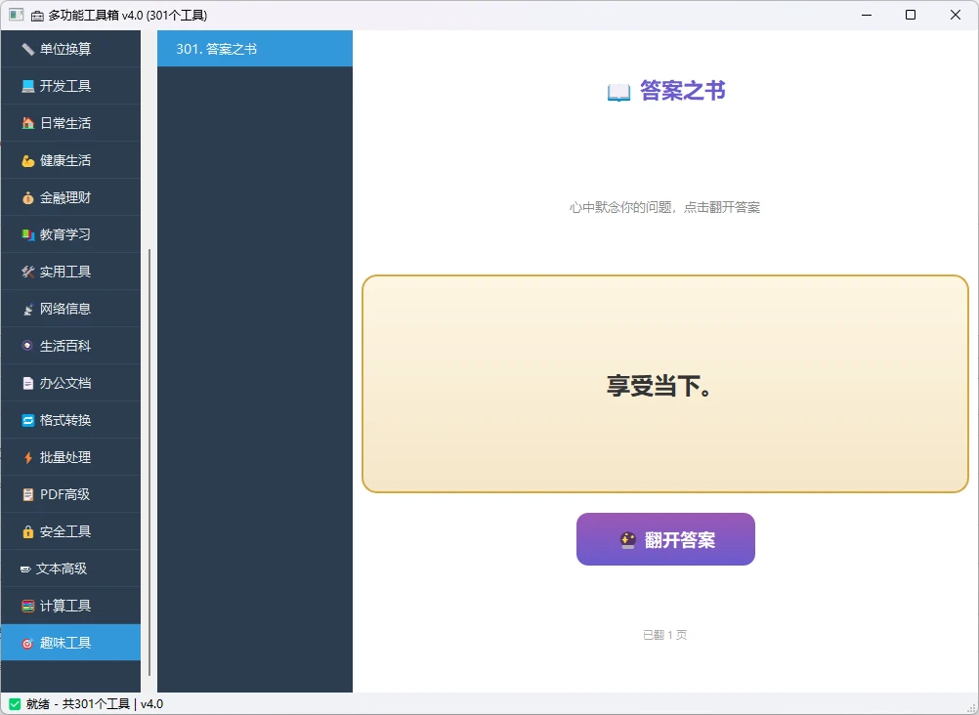Click the convert arrows icon beside 格式转换
This screenshot has height=715, width=979.
point(27,420)
